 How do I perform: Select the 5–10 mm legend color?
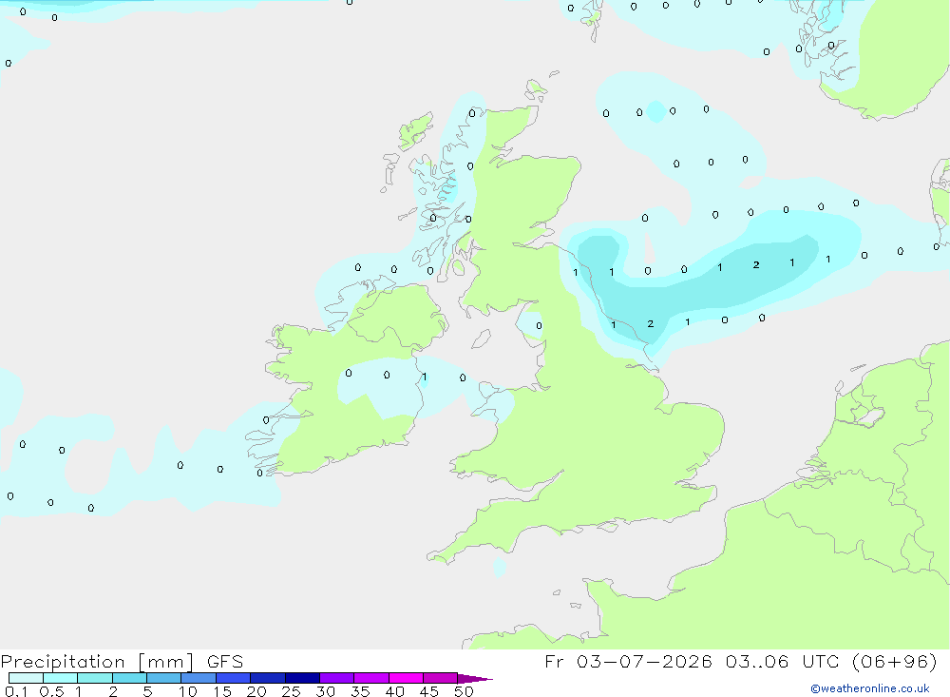164,678
